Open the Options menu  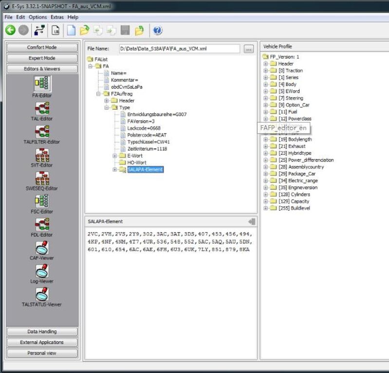[x=37, y=17]
